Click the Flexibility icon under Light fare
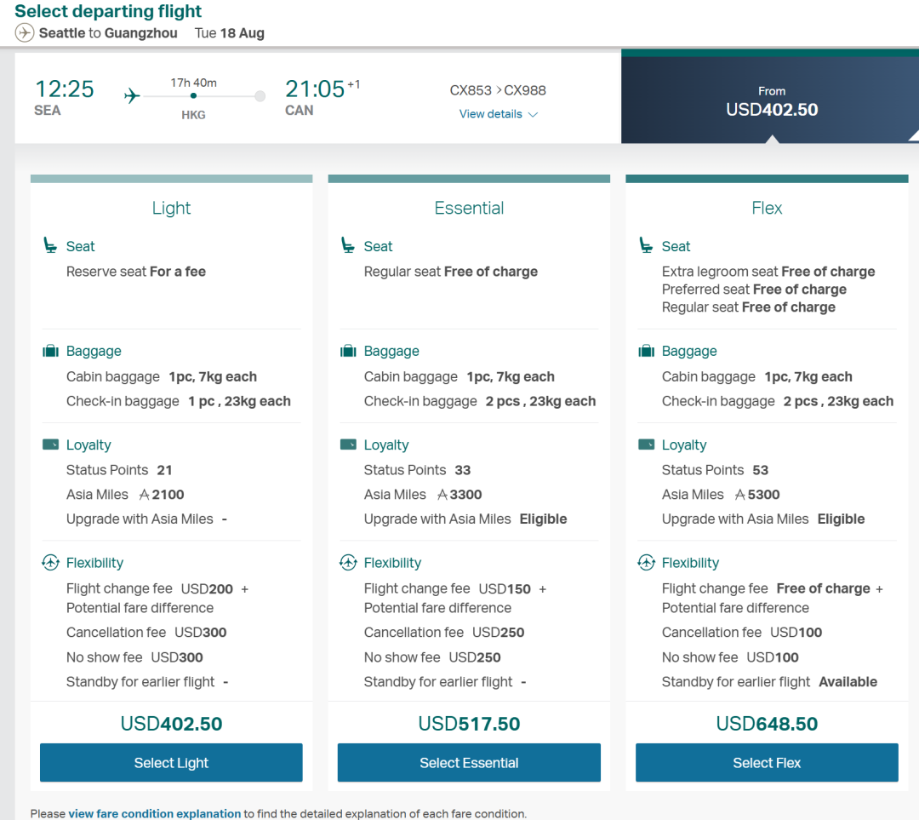 [50, 563]
